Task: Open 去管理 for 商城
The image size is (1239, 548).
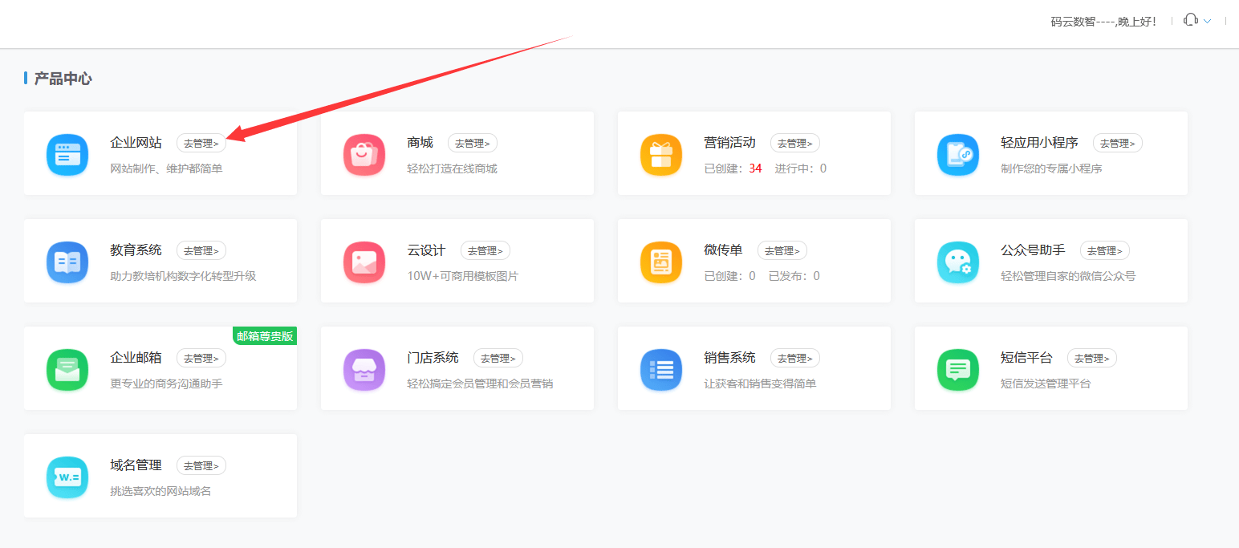Action: pos(473,143)
